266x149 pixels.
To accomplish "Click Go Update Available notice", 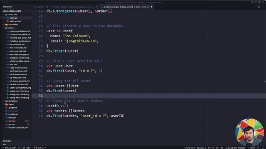I will coord(235,148).
